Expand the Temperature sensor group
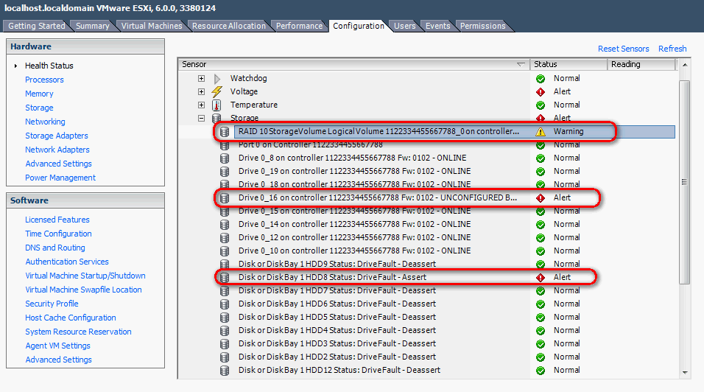704x392 pixels. coord(201,105)
